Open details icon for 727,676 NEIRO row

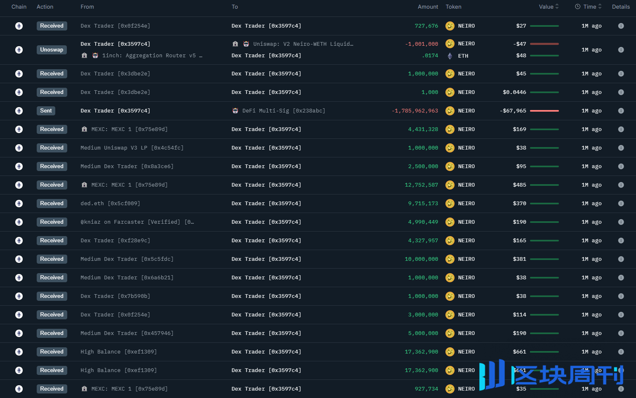tap(621, 26)
